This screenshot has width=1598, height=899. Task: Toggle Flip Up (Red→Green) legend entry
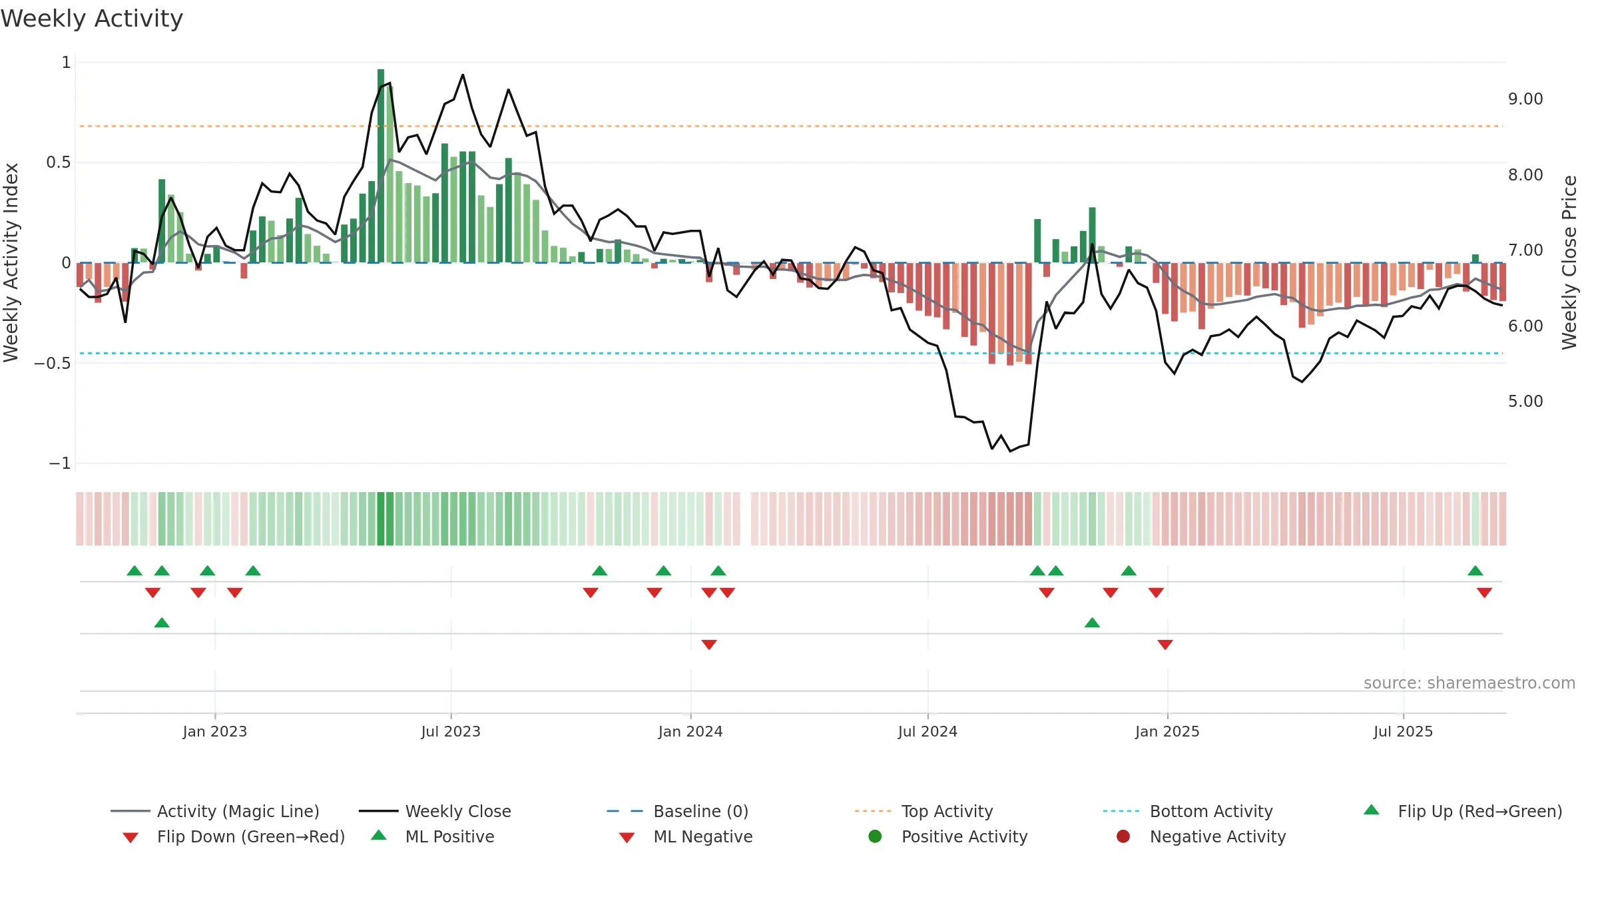1463,811
